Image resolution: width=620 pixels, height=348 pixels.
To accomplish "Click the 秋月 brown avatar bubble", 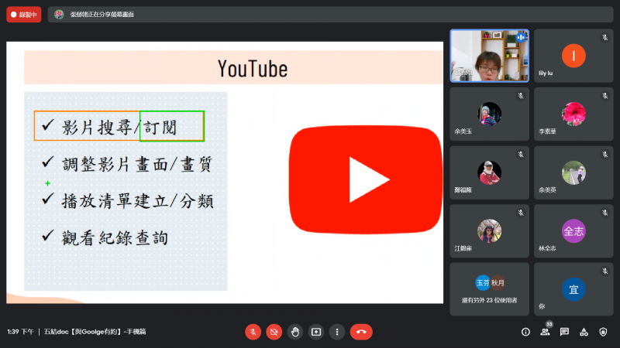I will [x=498, y=283].
